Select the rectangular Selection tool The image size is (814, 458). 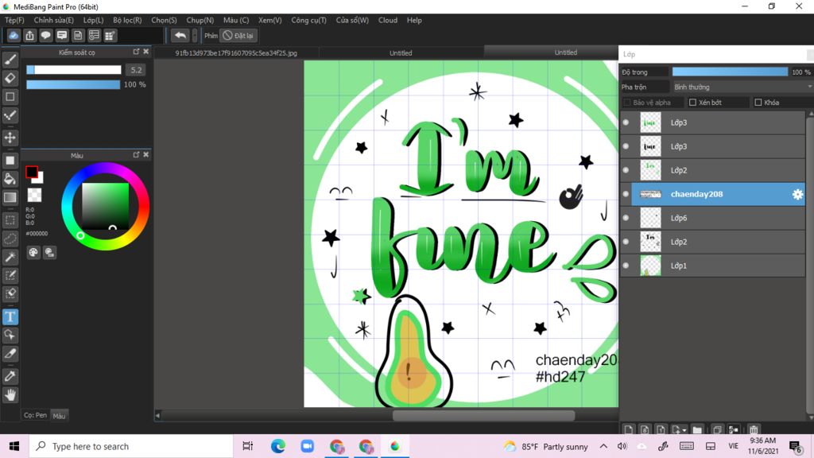coord(10,220)
